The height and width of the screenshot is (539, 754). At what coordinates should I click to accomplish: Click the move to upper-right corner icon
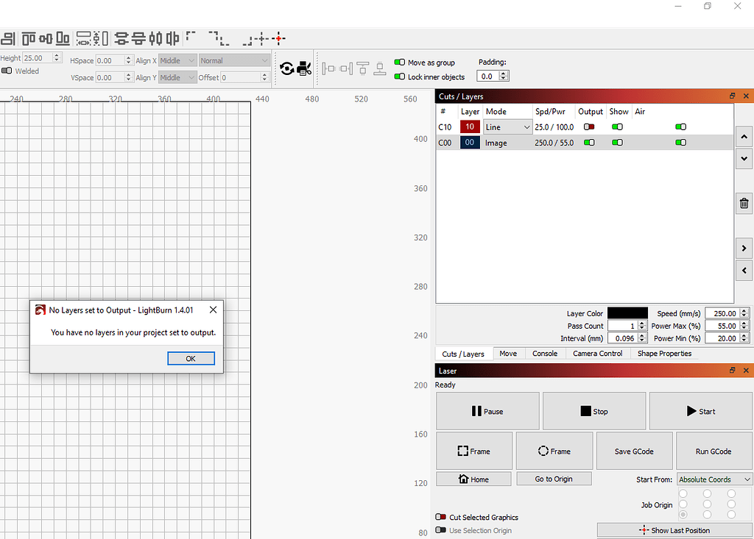(214, 37)
